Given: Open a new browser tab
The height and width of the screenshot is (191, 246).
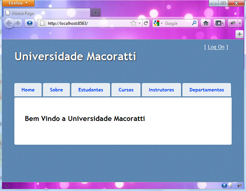Looking at the screenshot, I should pyautogui.click(x=96, y=13).
